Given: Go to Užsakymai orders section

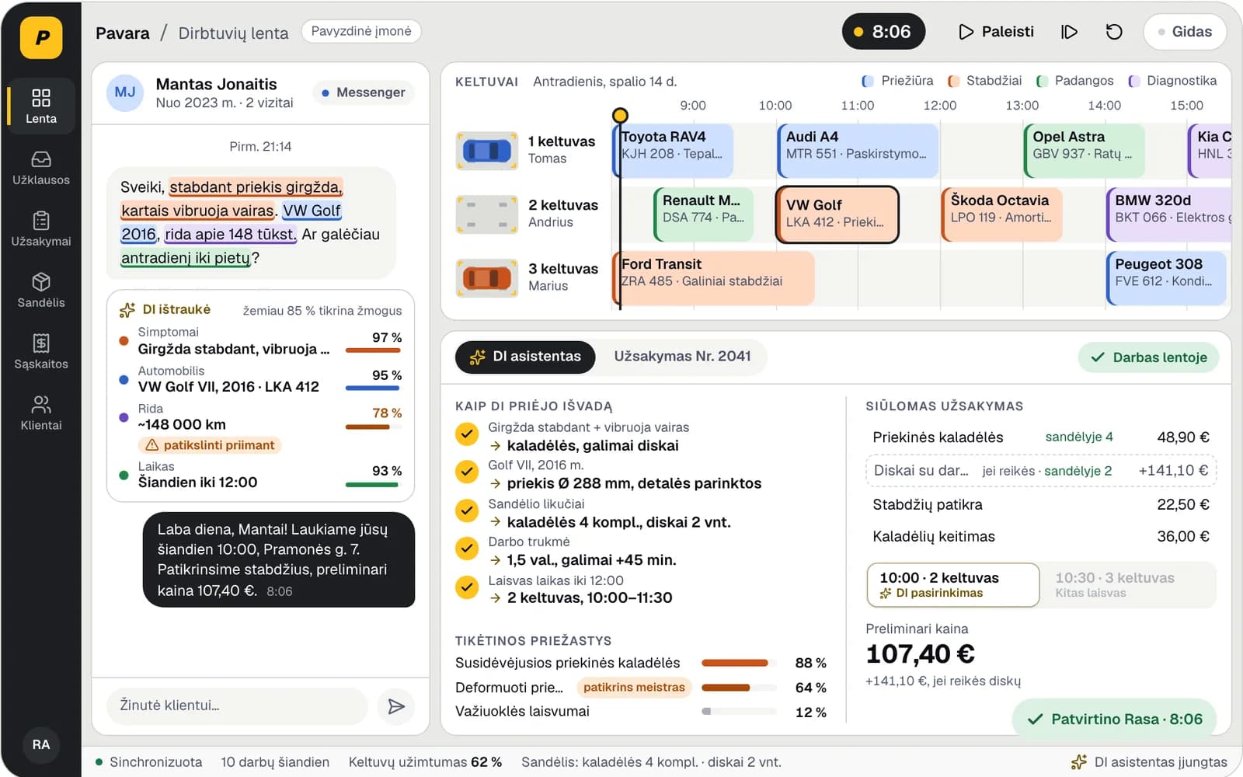Looking at the screenshot, I should [41, 228].
